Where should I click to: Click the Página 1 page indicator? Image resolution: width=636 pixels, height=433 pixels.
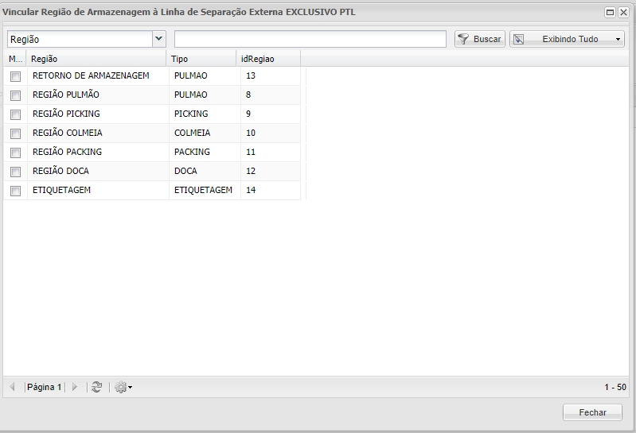coord(44,387)
